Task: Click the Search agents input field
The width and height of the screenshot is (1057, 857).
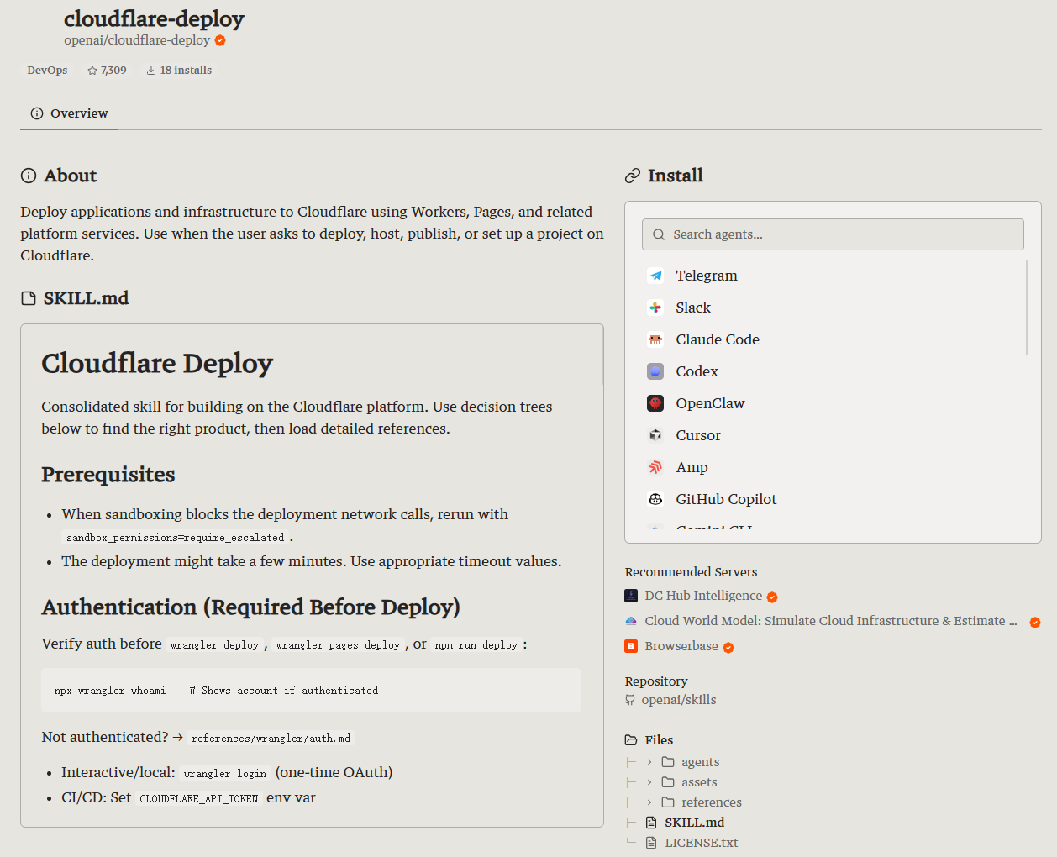Action: (833, 234)
